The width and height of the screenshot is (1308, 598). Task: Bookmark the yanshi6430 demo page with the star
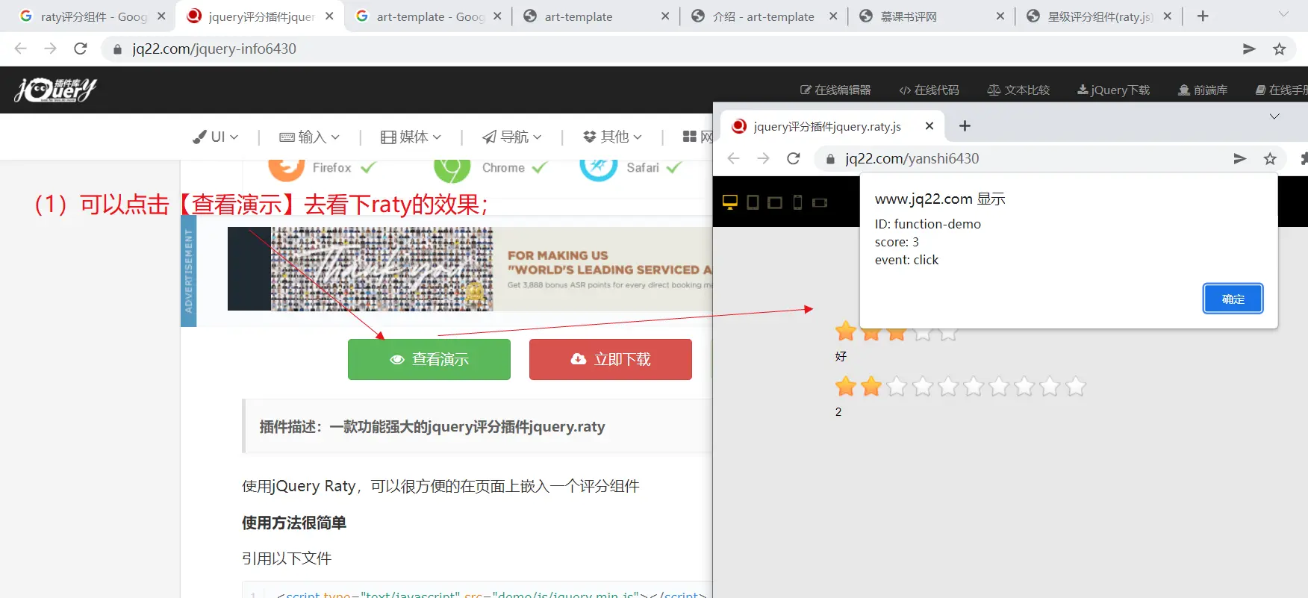pos(1270,158)
